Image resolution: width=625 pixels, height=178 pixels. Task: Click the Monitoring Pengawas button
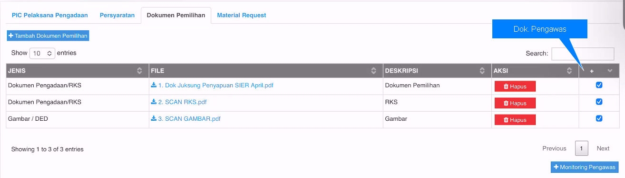(585, 167)
